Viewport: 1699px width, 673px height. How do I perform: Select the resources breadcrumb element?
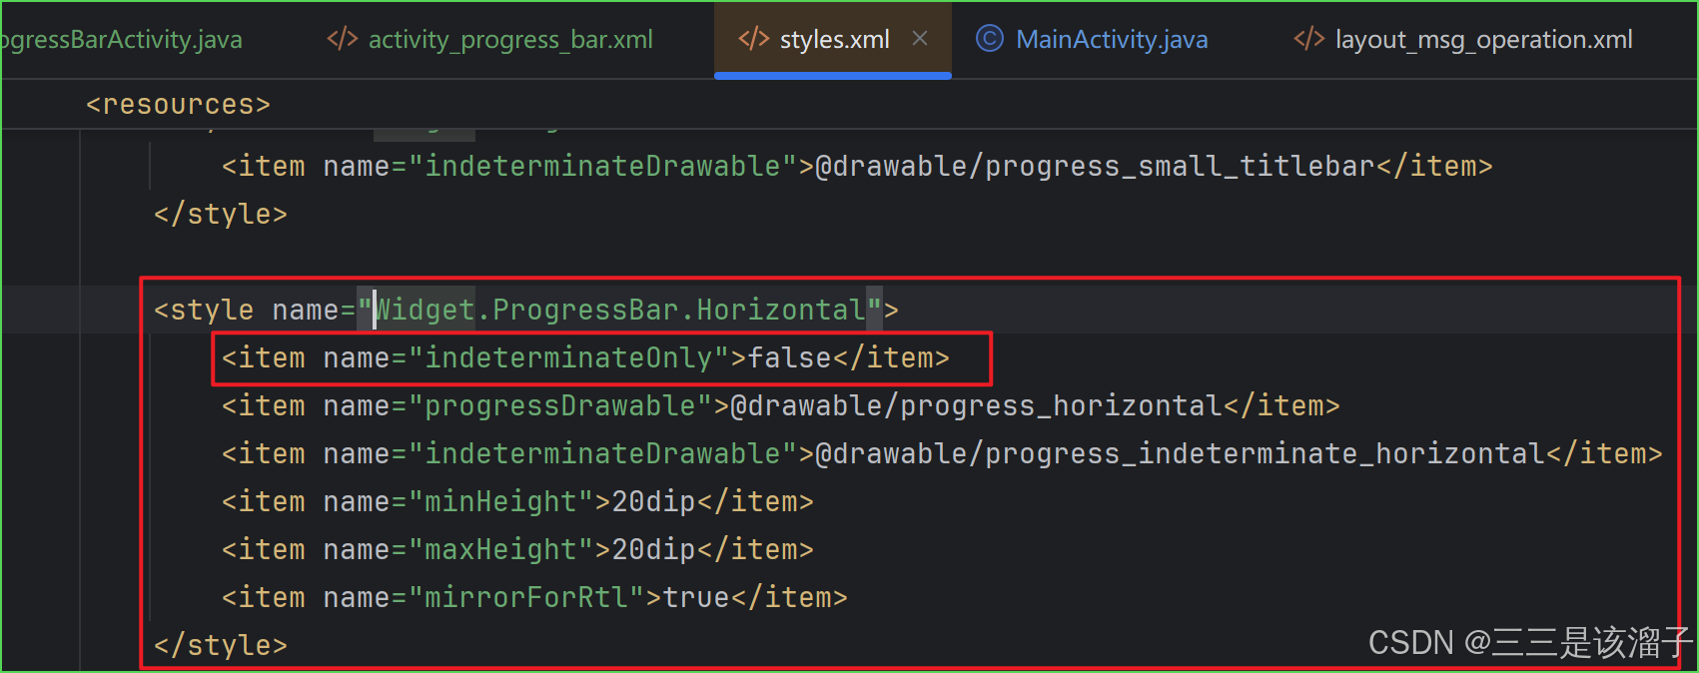(178, 105)
